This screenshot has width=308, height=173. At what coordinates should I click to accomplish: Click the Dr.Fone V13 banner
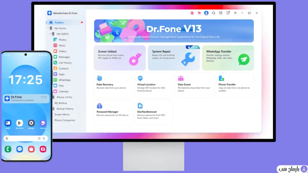(x=174, y=31)
